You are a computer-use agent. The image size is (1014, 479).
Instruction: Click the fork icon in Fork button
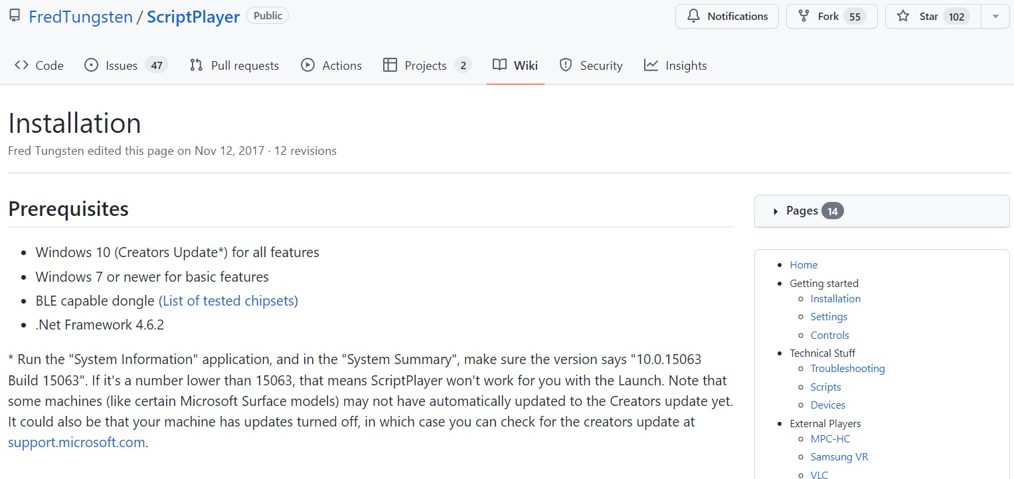tap(804, 16)
